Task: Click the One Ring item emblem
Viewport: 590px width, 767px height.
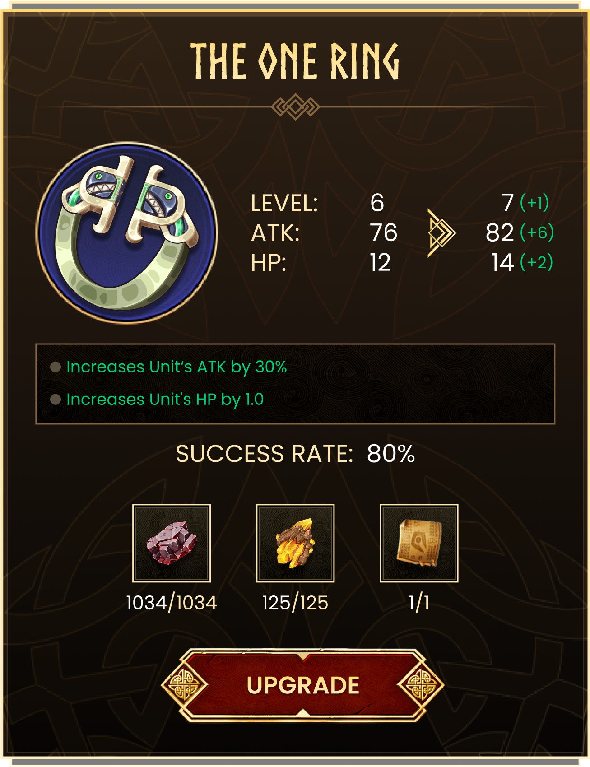Action: pos(127,232)
